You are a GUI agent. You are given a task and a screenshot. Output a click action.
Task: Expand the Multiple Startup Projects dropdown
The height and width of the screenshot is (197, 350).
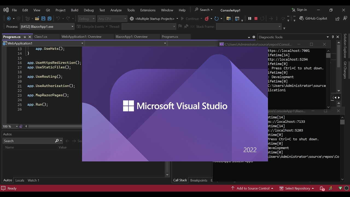(177, 19)
